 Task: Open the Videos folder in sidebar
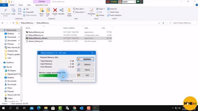(10, 98)
